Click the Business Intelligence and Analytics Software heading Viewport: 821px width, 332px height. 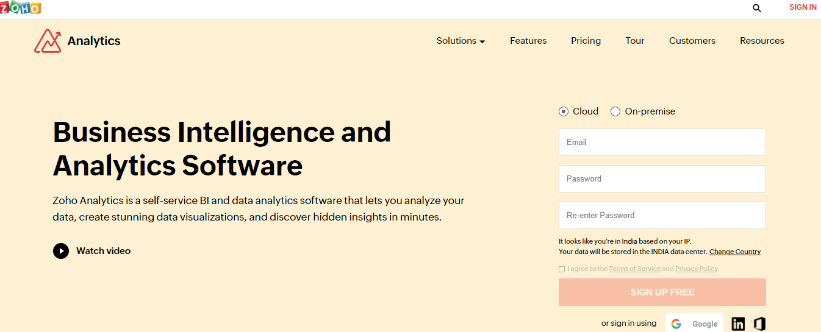[x=222, y=149]
